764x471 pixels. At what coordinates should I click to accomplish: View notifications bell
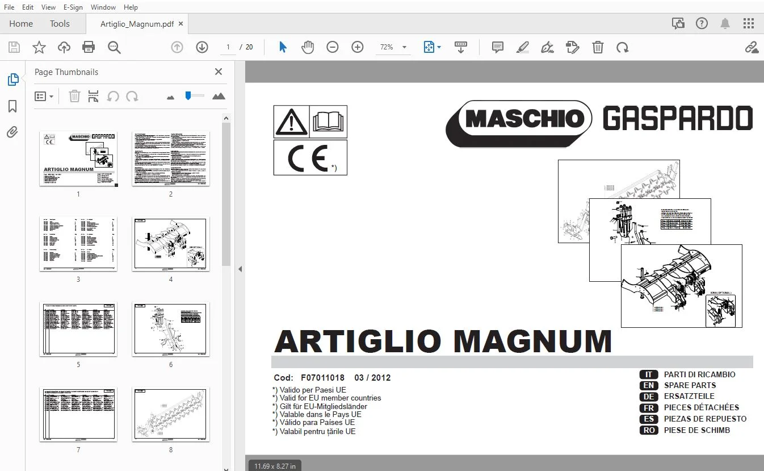coord(725,23)
